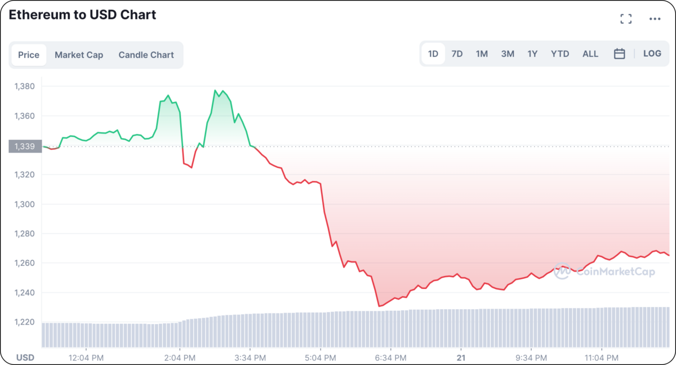Open the Candle Chart view
The height and width of the screenshot is (365, 676).
point(146,55)
